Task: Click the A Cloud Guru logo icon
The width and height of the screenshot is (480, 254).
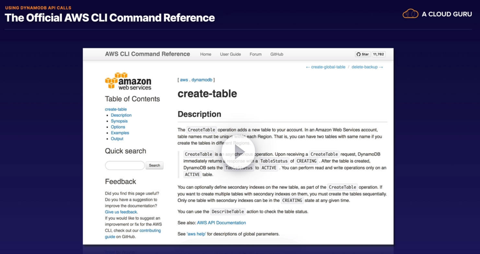Action: pyautogui.click(x=410, y=14)
